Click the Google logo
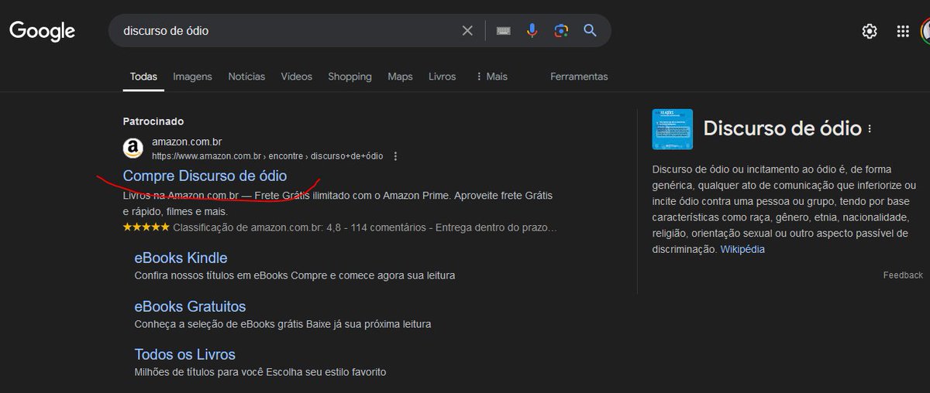Viewport: 930px width, 393px height. [x=42, y=31]
